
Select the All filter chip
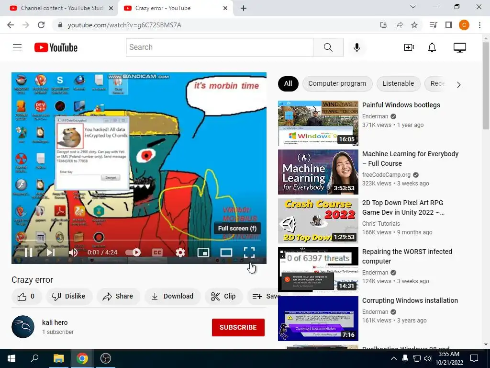coord(288,83)
